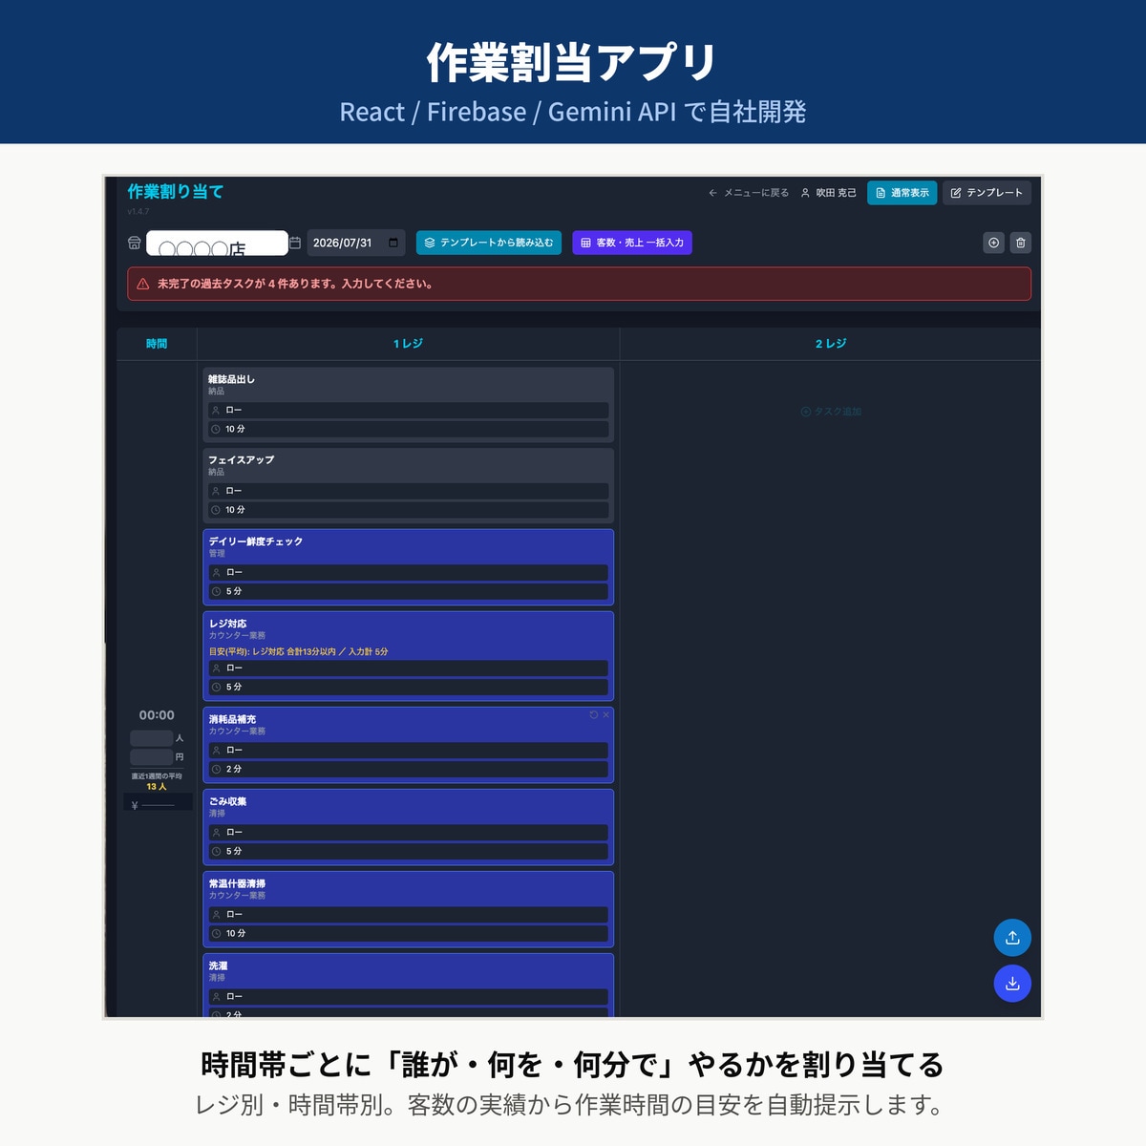Viewport: 1146px width, 1146px height.
Task: Click the 雑誌品出し task title
Action: point(232,379)
